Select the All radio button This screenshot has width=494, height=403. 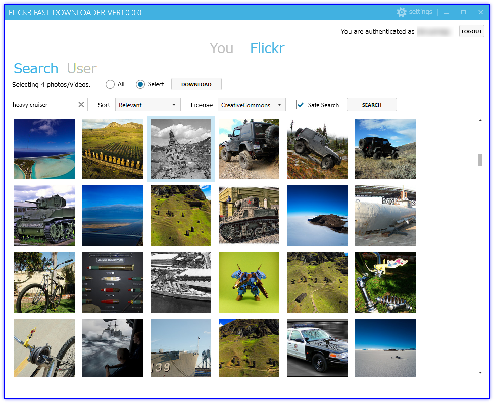click(110, 84)
